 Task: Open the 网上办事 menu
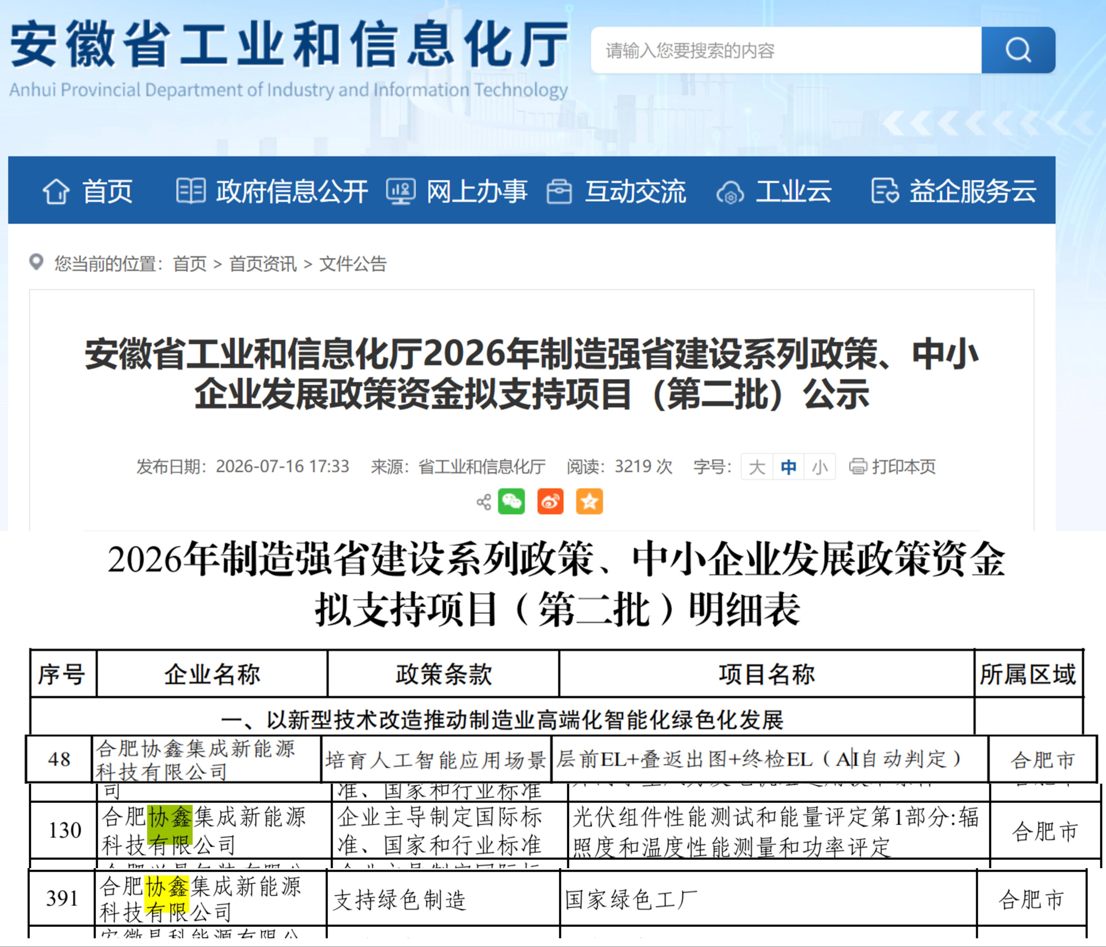click(477, 191)
